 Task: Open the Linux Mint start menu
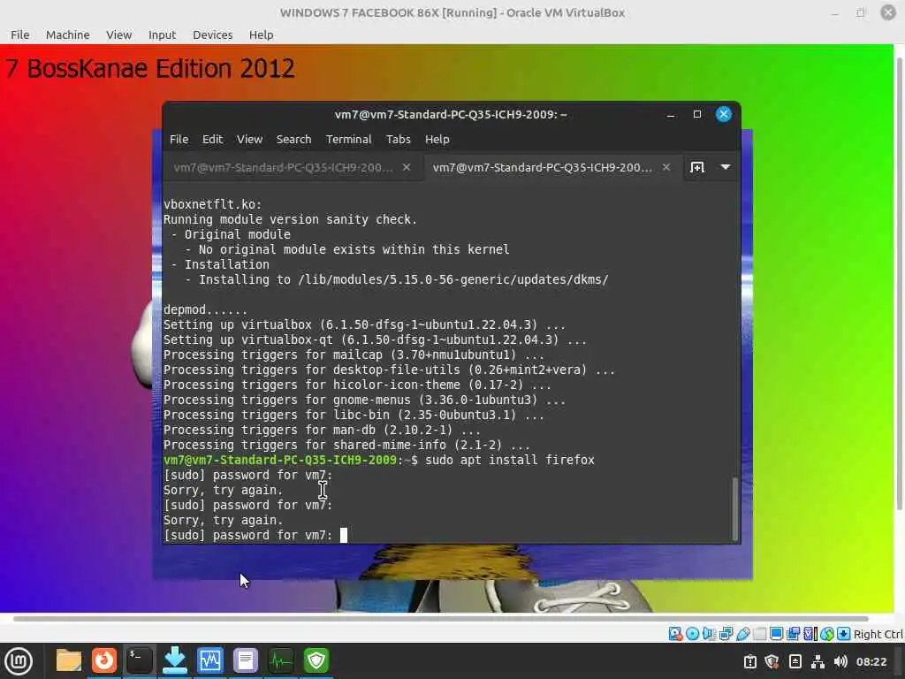(x=19, y=660)
